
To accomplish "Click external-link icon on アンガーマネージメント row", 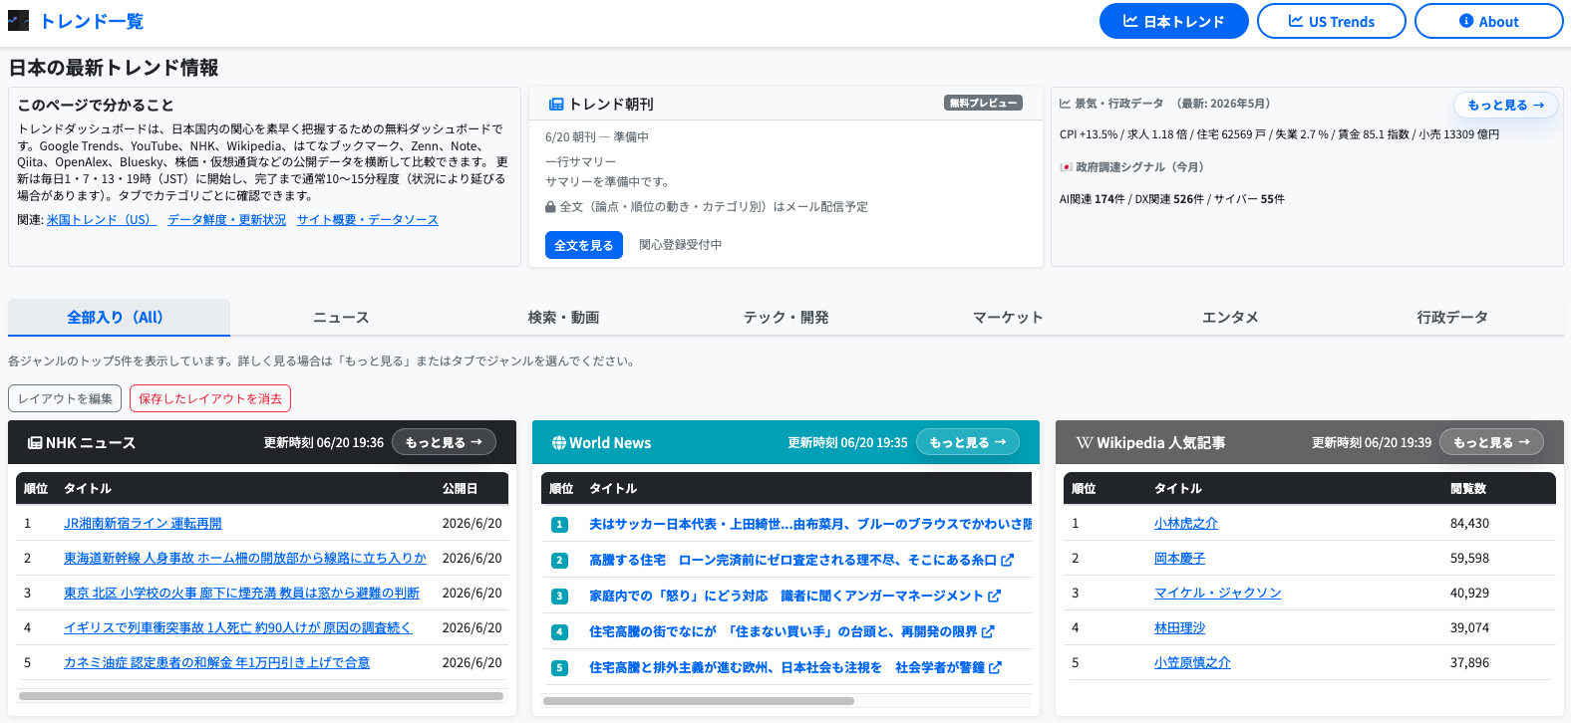I will 995,596.
